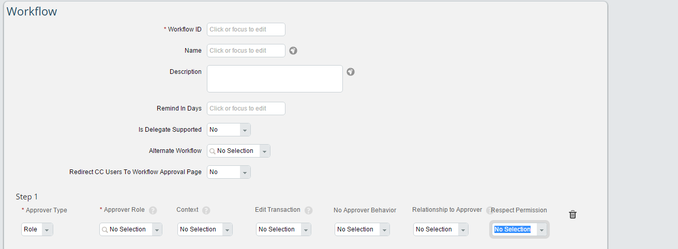Open the Edit Transaction dropdown
The height and width of the screenshot is (249, 678).
click(x=283, y=229)
